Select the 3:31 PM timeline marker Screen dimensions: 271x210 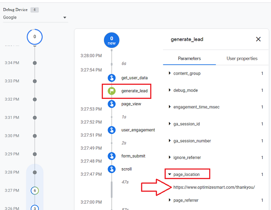pos(35,117)
